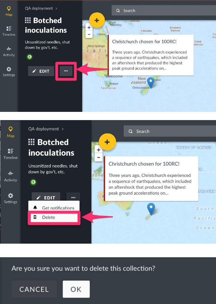Choose Delete from the options menu
Image resolution: width=216 pixels, height=304 pixels.
pos(54,217)
